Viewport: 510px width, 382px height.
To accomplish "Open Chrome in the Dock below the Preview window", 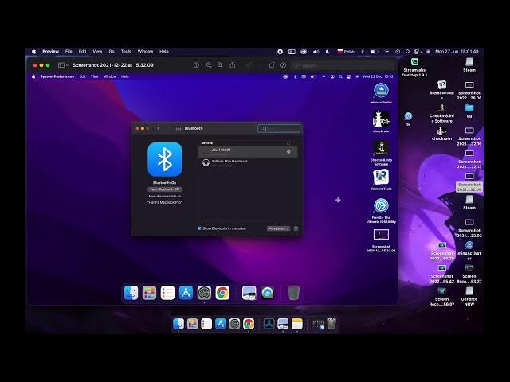I will click(x=249, y=324).
